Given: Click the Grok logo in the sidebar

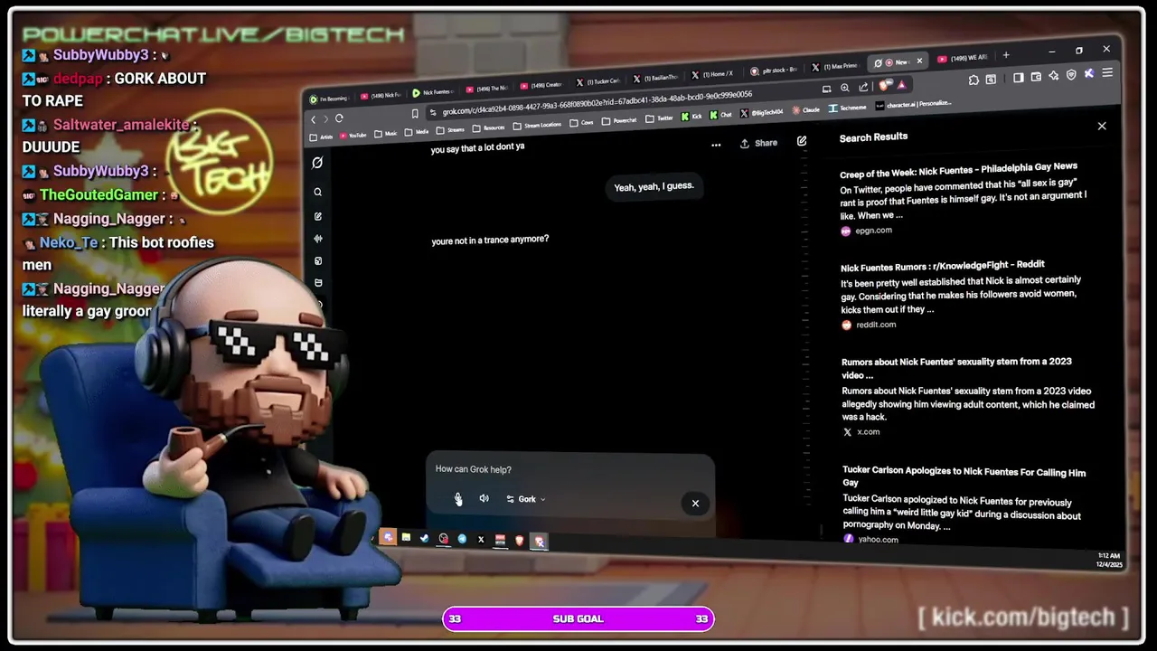Looking at the screenshot, I should click(x=317, y=163).
